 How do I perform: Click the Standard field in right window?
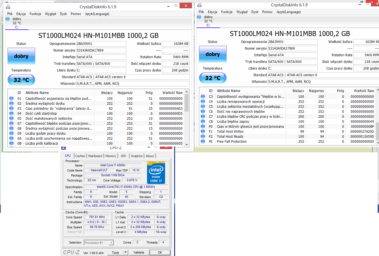(x=323, y=75)
